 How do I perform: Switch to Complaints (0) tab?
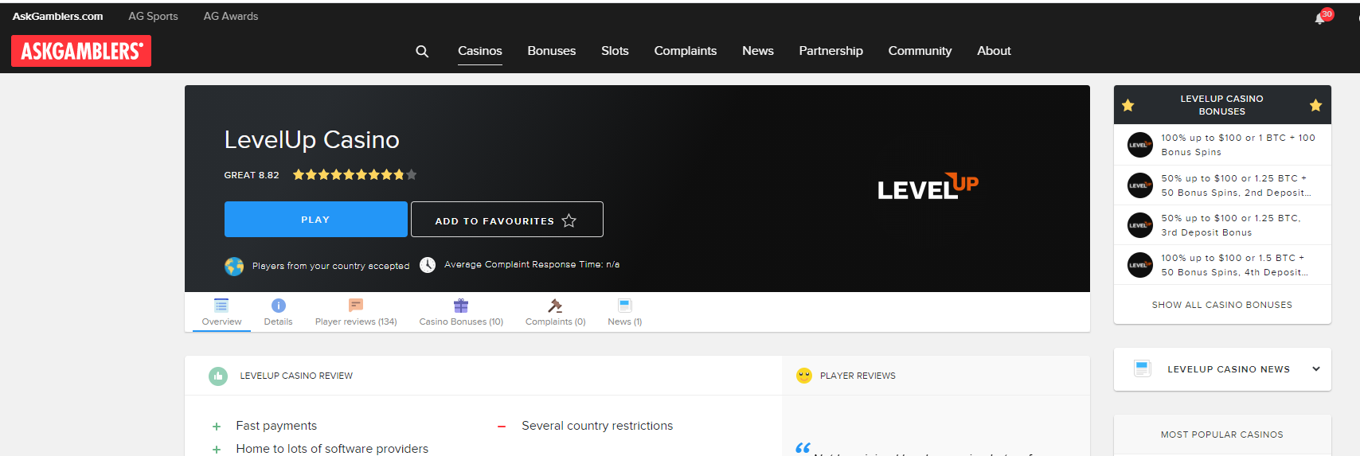point(556,322)
